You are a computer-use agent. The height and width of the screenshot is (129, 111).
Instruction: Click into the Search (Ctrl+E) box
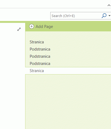coord(76,16)
